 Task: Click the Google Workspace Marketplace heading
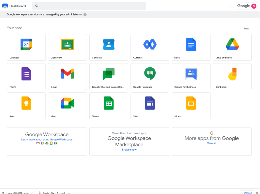pyautogui.click(x=129, y=141)
